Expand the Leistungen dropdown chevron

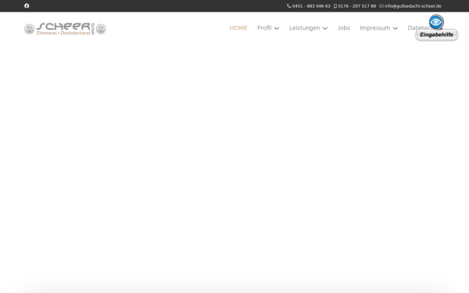325,28
